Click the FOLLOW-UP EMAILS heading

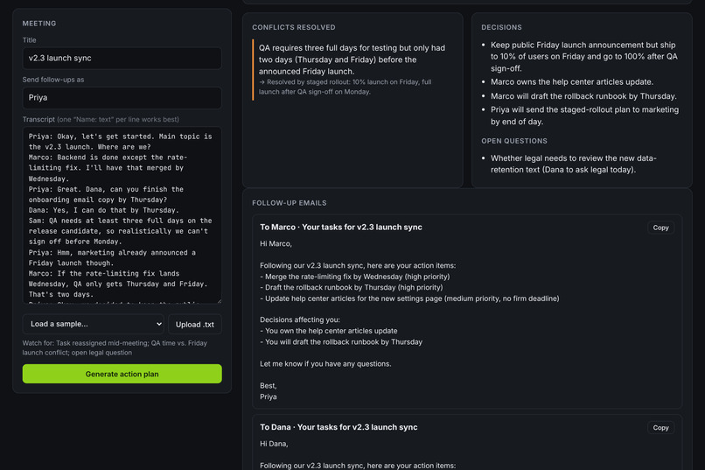[x=290, y=203]
